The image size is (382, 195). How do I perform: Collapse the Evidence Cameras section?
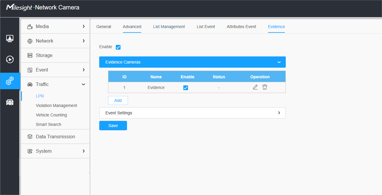pos(192,62)
